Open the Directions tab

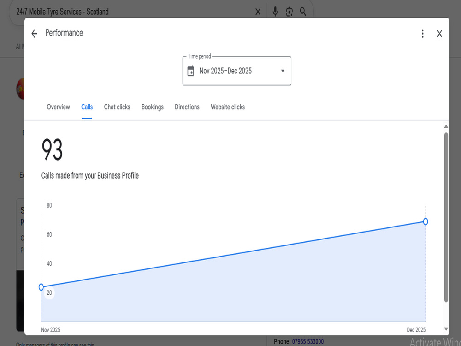tap(187, 107)
